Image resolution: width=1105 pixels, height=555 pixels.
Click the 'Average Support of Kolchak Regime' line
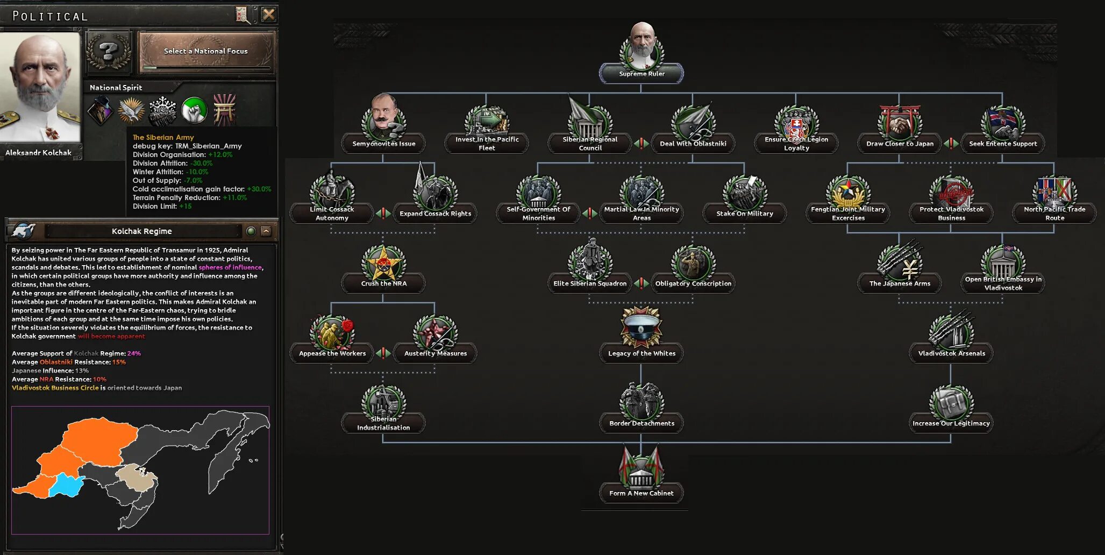[76, 353]
